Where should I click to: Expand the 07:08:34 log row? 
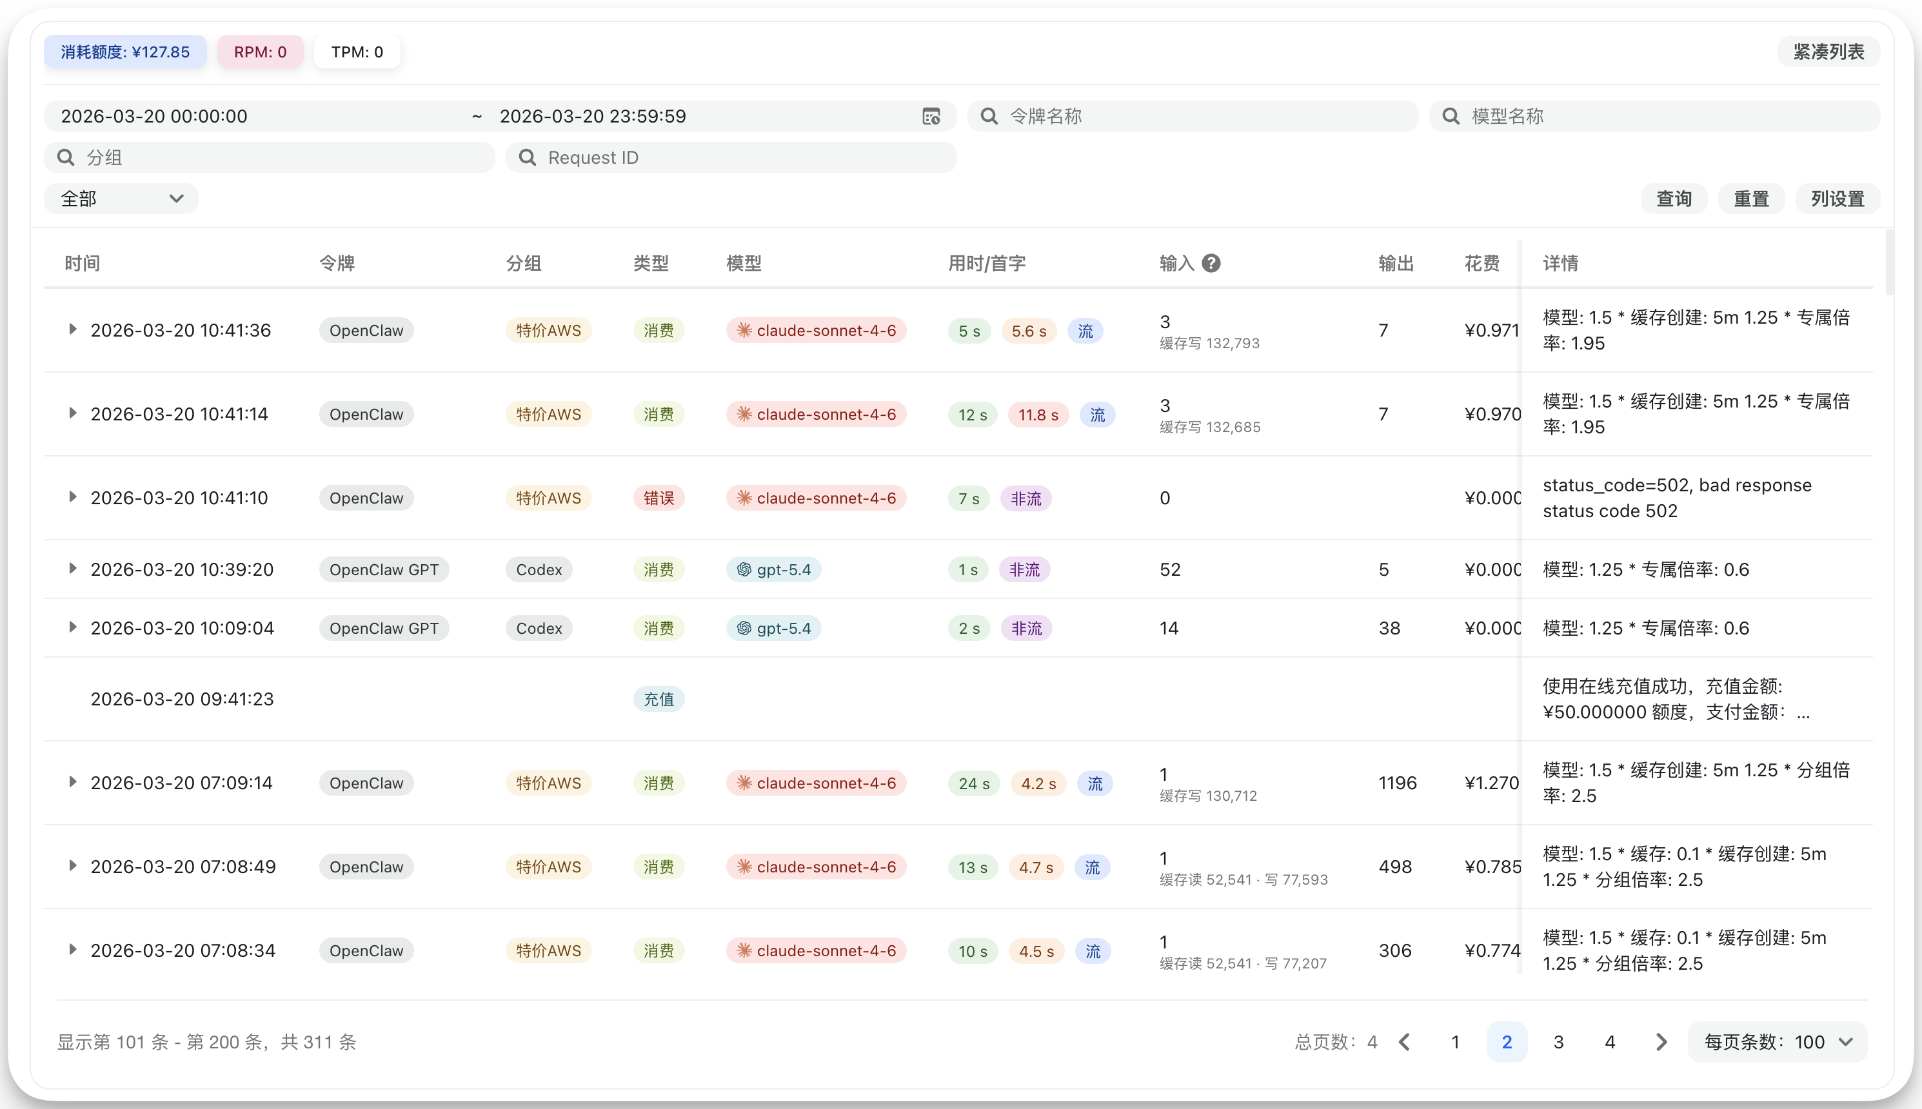[72, 949]
